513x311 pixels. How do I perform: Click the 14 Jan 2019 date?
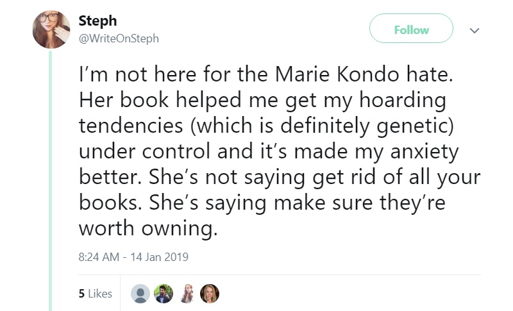pyautogui.click(x=159, y=257)
